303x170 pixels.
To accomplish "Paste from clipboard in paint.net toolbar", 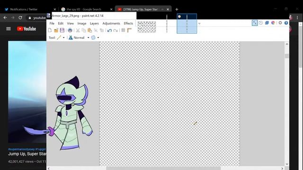I will tap(89, 30).
